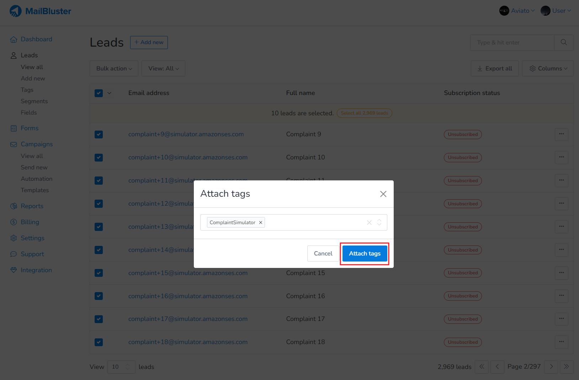Click Unsubscribed badge for Complaint 17
This screenshot has width=579, height=380.
coord(463,319)
